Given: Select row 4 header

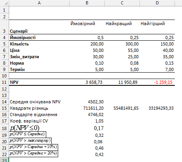Looking at the screenshot, I should pos(4,38).
